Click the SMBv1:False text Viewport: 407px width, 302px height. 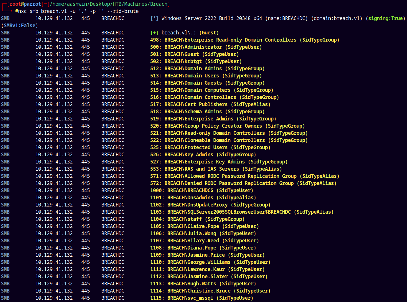(x=20, y=26)
